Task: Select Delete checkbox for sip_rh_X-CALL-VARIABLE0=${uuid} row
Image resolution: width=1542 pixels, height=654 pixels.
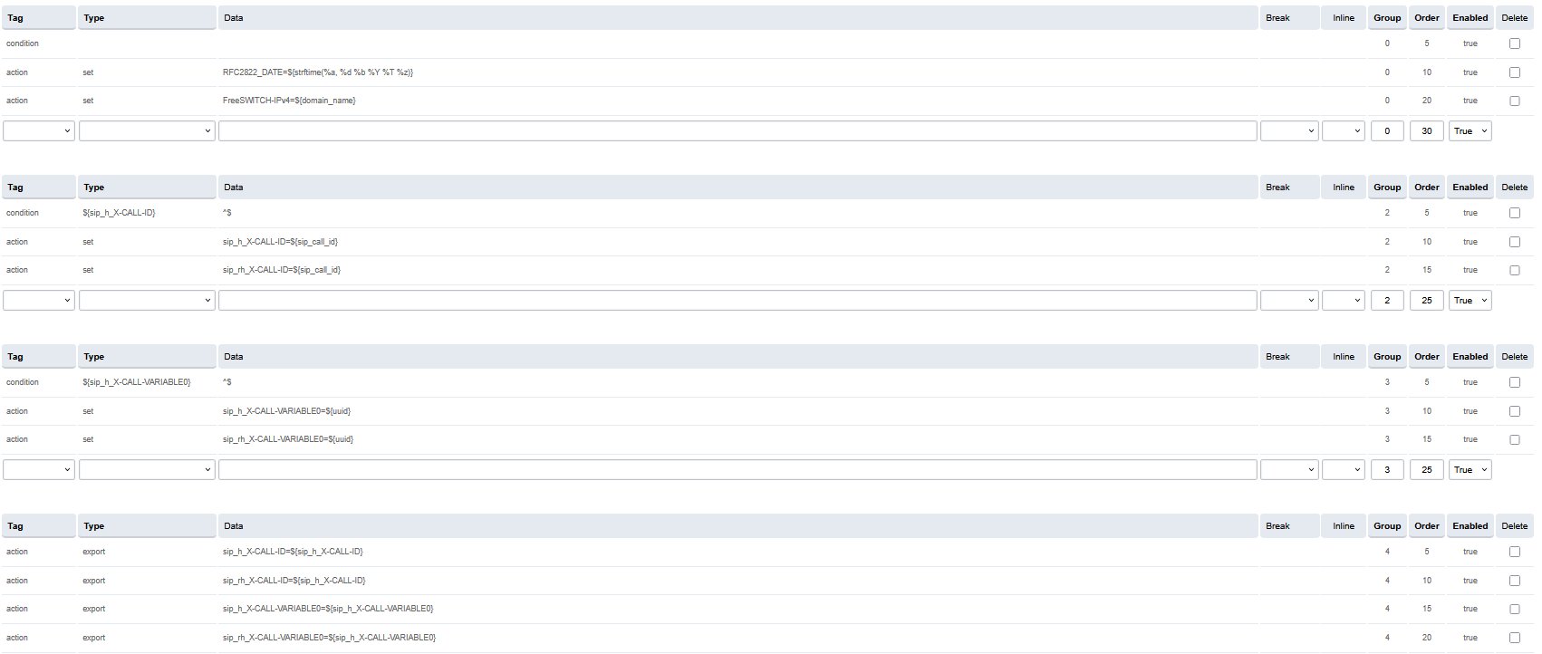Action: (x=1514, y=439)
